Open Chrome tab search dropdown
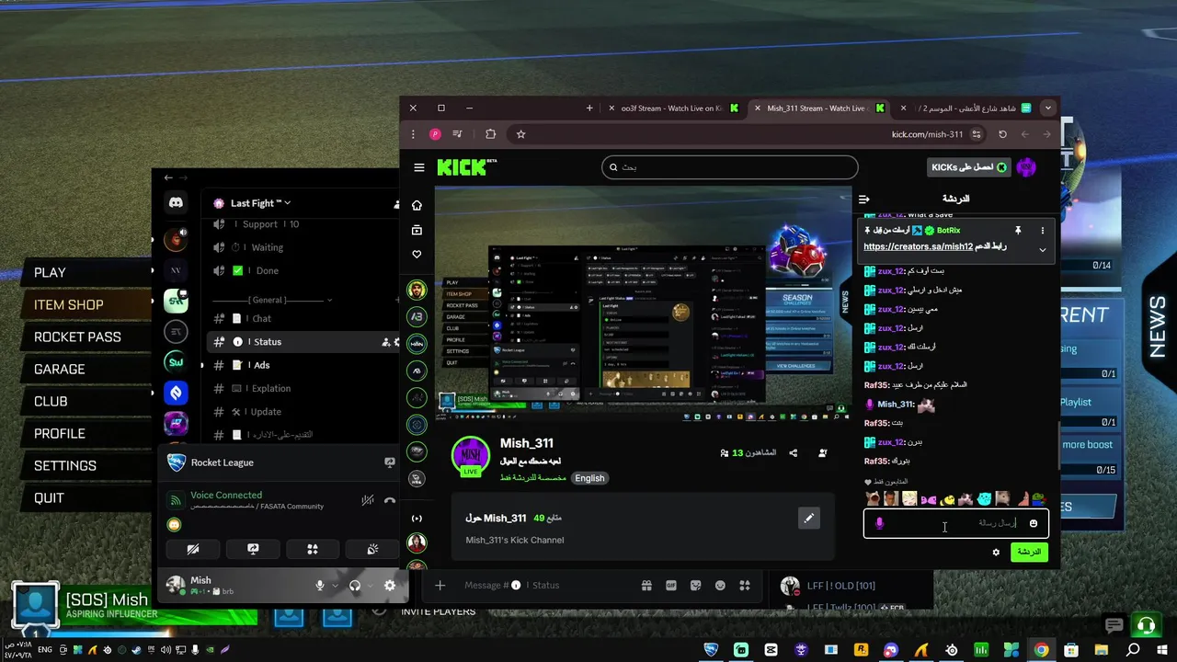 (1047, 108)
